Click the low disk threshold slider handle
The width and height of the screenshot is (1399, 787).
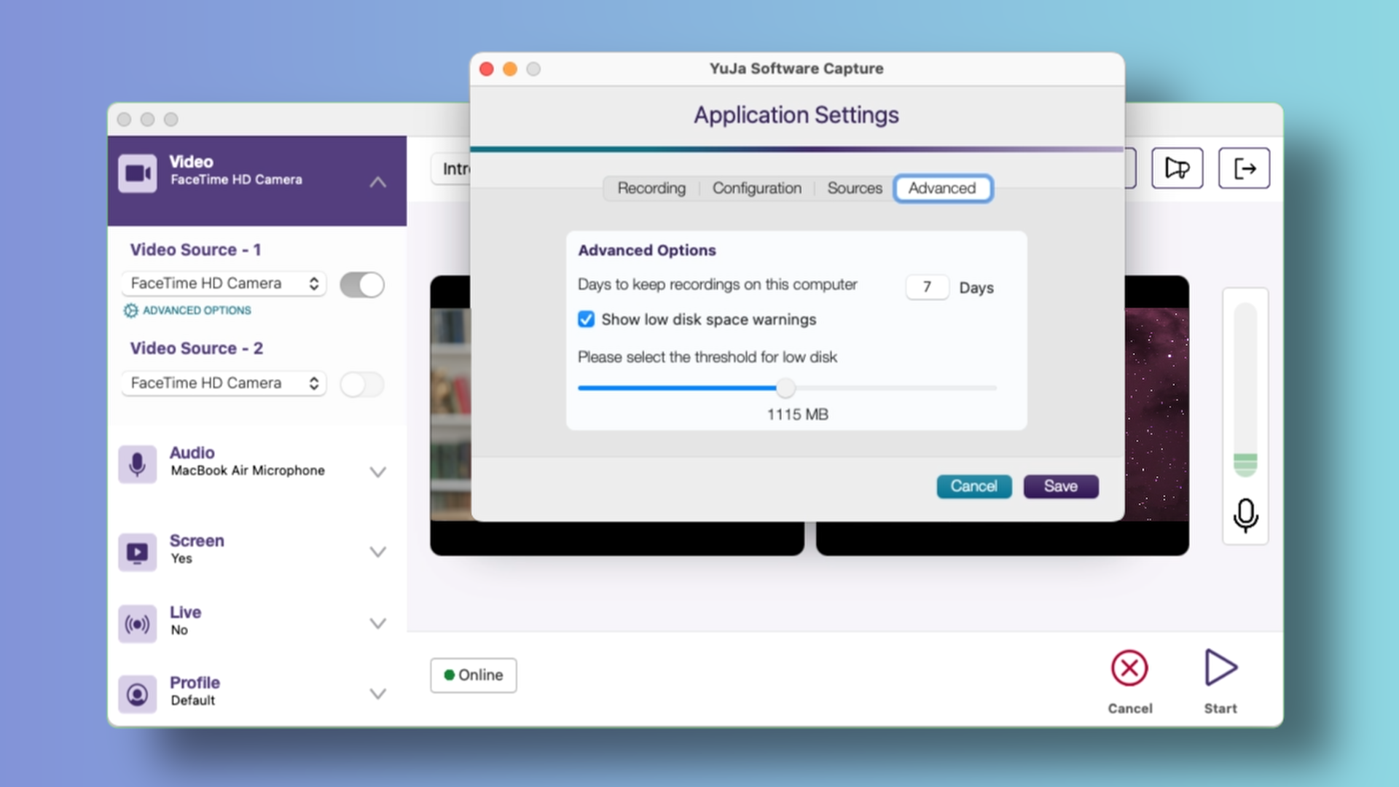click(785, 388)
